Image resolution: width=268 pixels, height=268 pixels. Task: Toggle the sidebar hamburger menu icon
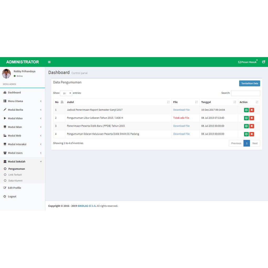[49, 62]
